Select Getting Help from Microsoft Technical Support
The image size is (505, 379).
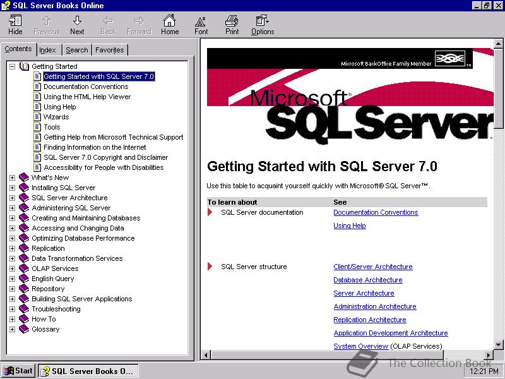click(x=114, y=137)
